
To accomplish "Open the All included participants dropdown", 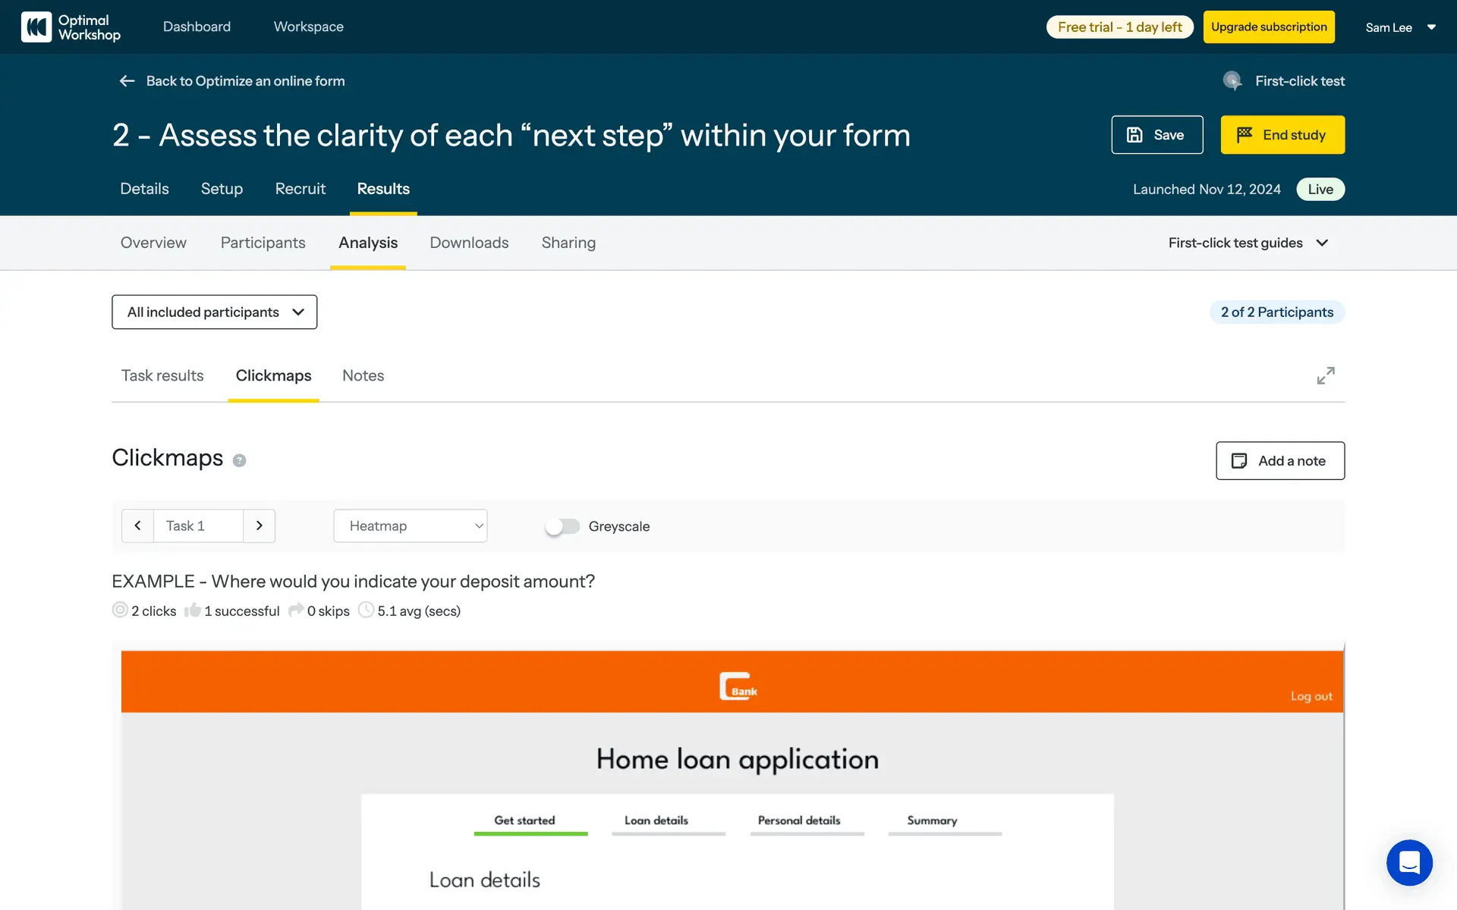I will click(x=214, y=312).
